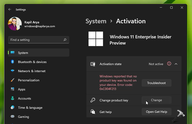Viewport: 192px width, 124px height.
Task: Click Kapil Arya's profile picture
Action: (15, 24)
